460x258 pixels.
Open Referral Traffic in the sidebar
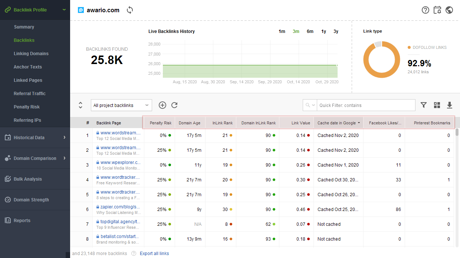(x=30, y=94)
